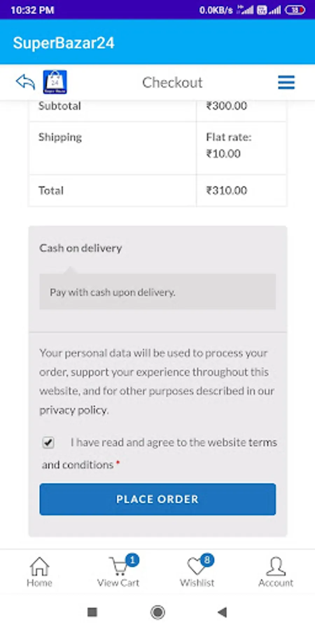The height and width of the screenshot is (631, 315).
Task: Tap the View Cart tab label
Action: pos(118,583)
